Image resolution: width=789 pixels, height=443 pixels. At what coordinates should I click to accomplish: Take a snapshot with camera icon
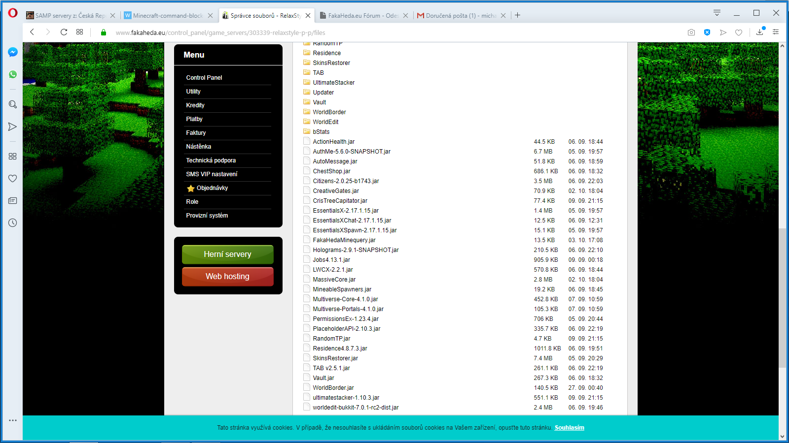[x=691, y=32]
